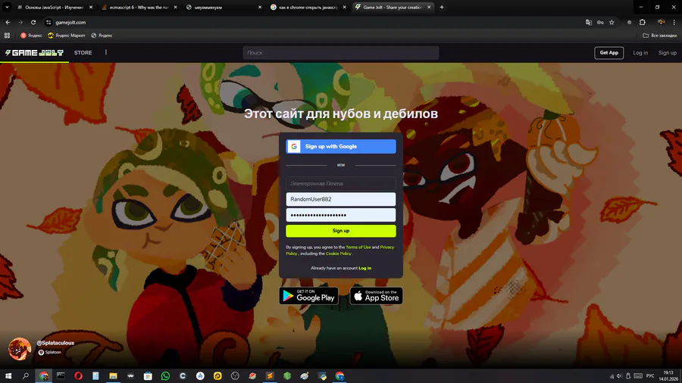
Task: Open Opera from the taskbar
Action: tap(78, 375)
